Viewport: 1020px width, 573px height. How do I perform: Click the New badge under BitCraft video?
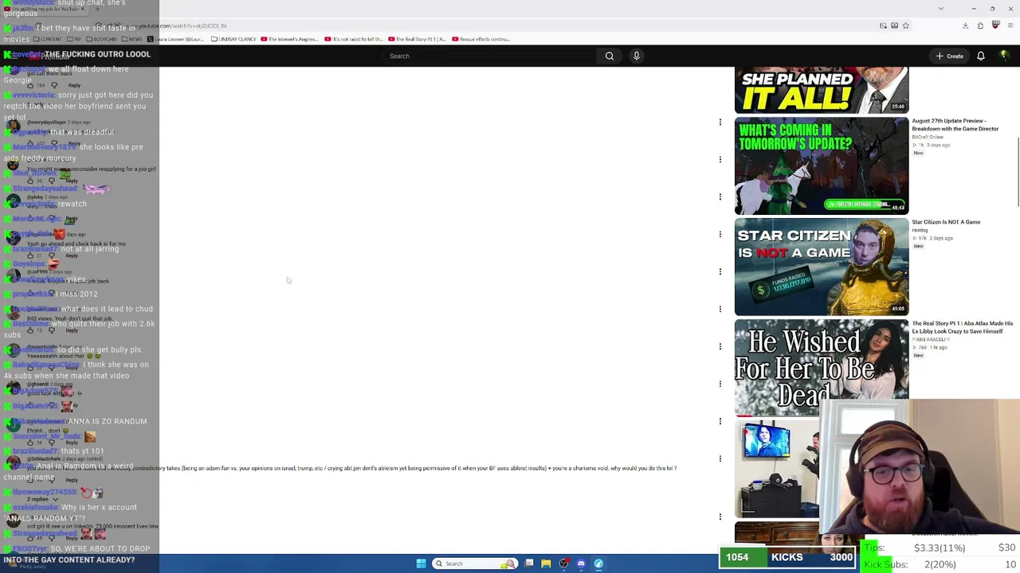918,153
